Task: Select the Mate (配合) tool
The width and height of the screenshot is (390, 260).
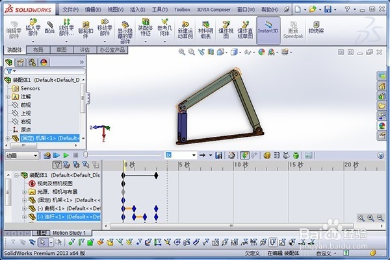Action: [49, 27]
